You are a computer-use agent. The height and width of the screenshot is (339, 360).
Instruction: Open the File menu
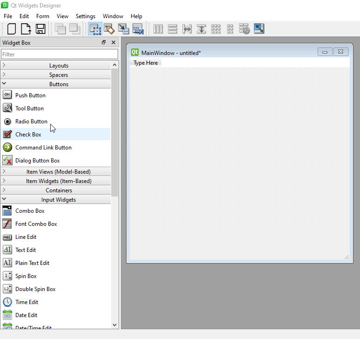[8, 16]
